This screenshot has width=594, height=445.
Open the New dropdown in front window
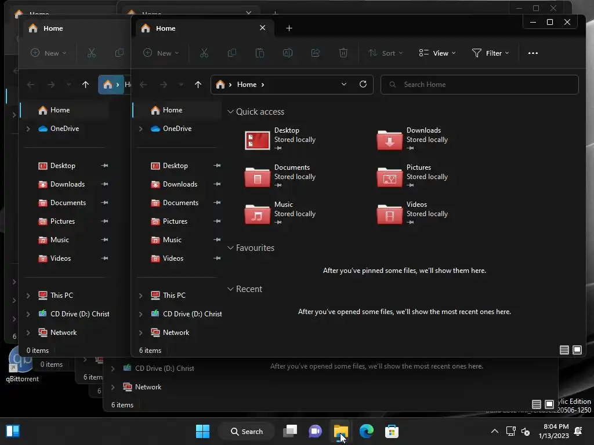[x=161, y=53]
